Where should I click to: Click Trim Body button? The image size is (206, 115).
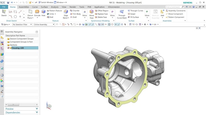coord(75,14)
